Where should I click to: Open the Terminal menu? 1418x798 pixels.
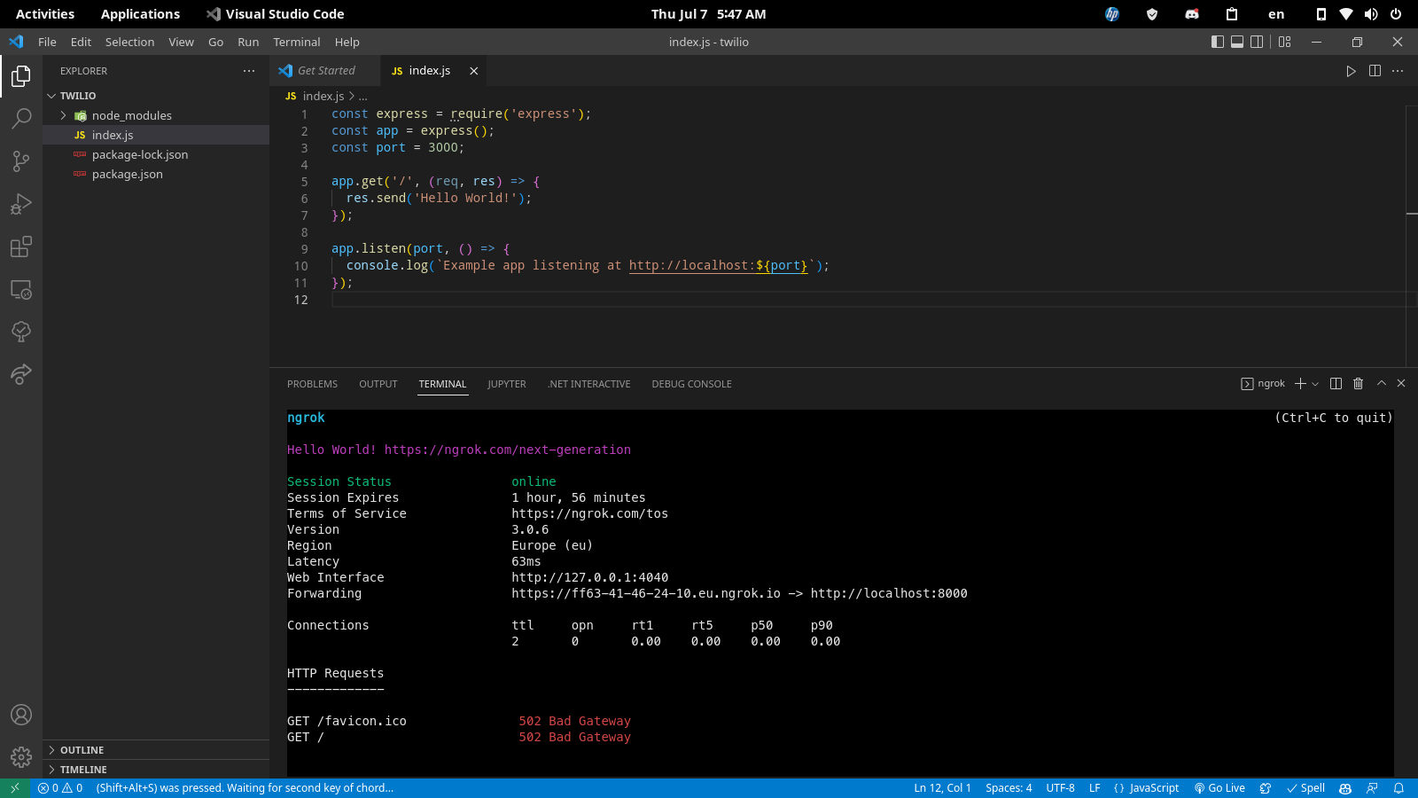296,42
